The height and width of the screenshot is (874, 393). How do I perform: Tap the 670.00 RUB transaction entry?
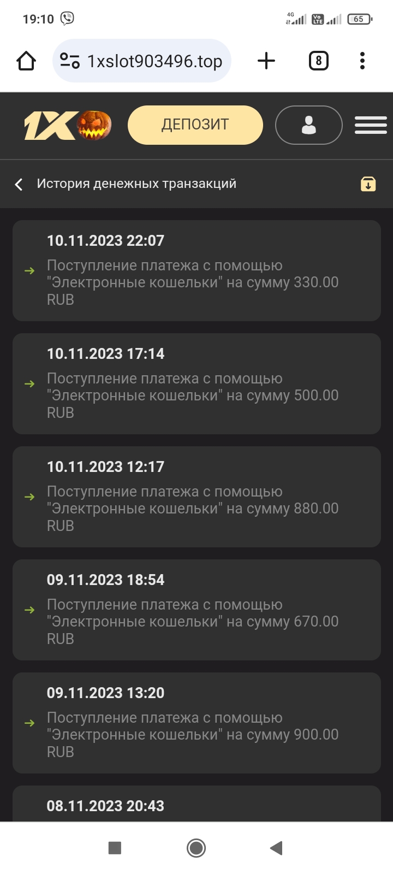(x=196, y=610)
